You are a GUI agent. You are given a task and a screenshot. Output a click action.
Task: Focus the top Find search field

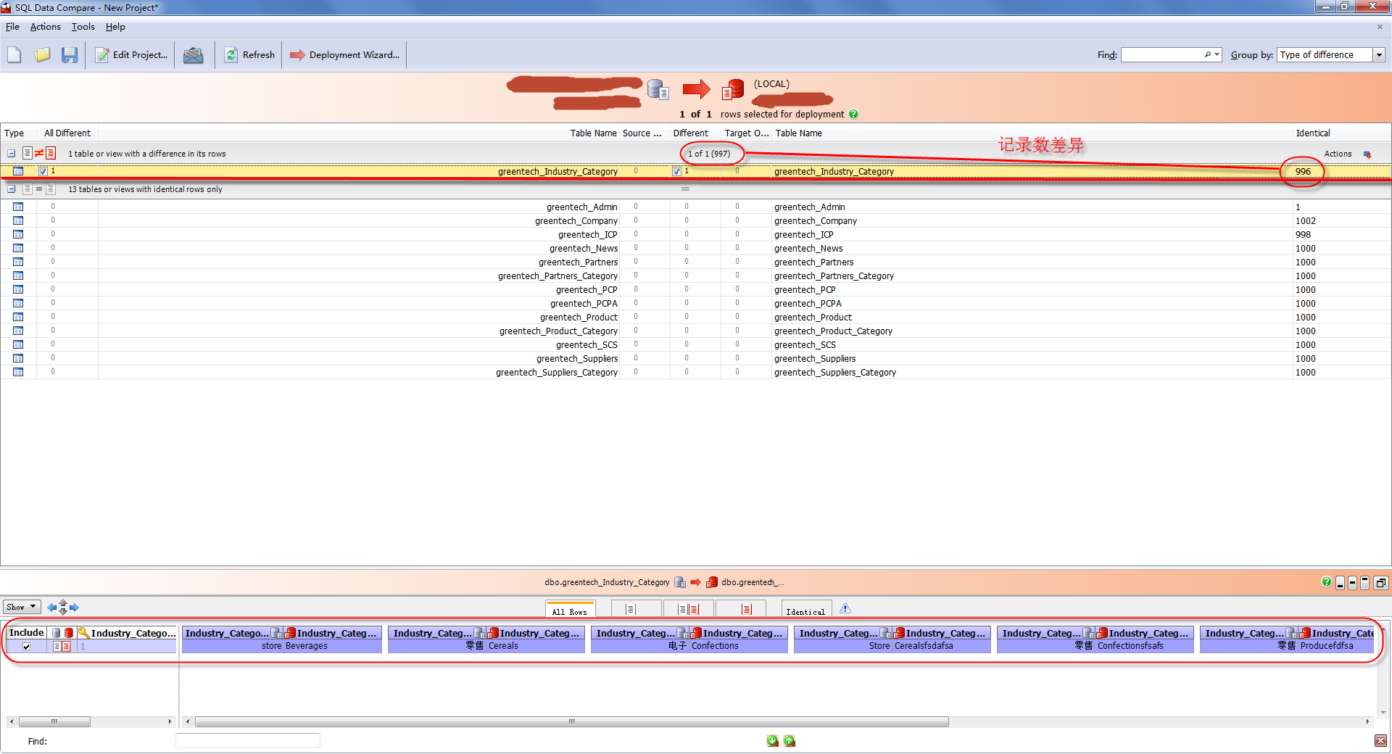tap(1164, 54)
